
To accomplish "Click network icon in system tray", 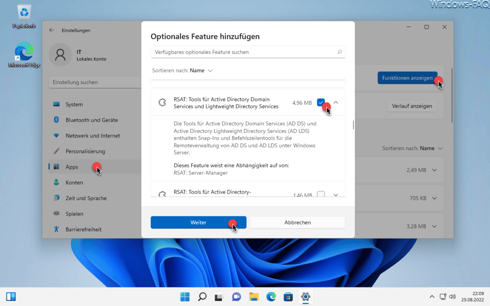I will tap(443, 296).
